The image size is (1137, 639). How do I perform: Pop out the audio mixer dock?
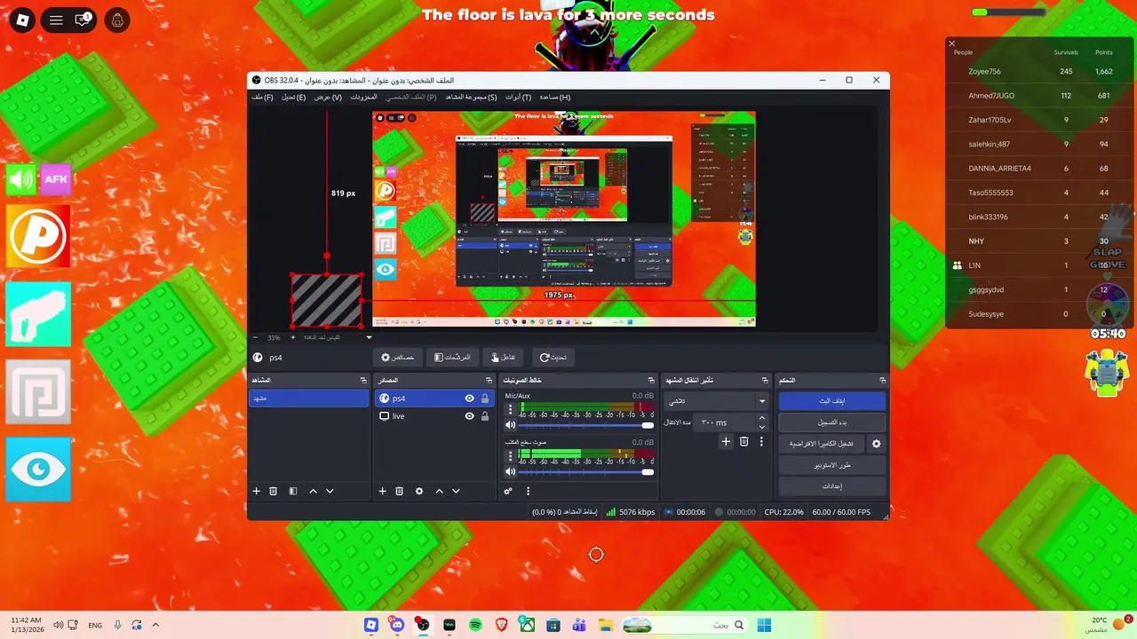tap(651, 380)
